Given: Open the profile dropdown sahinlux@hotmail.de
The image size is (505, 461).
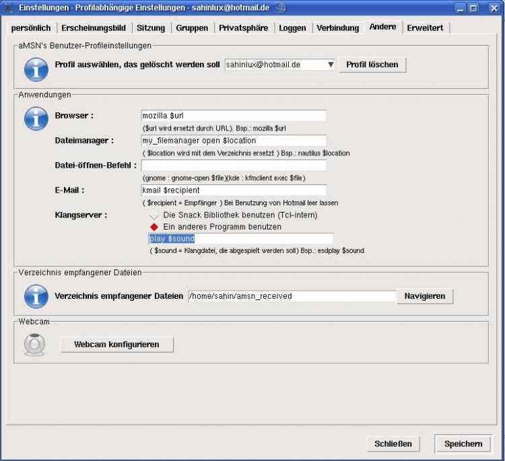Looking at the screenshot, I should (x=280, y=65).
